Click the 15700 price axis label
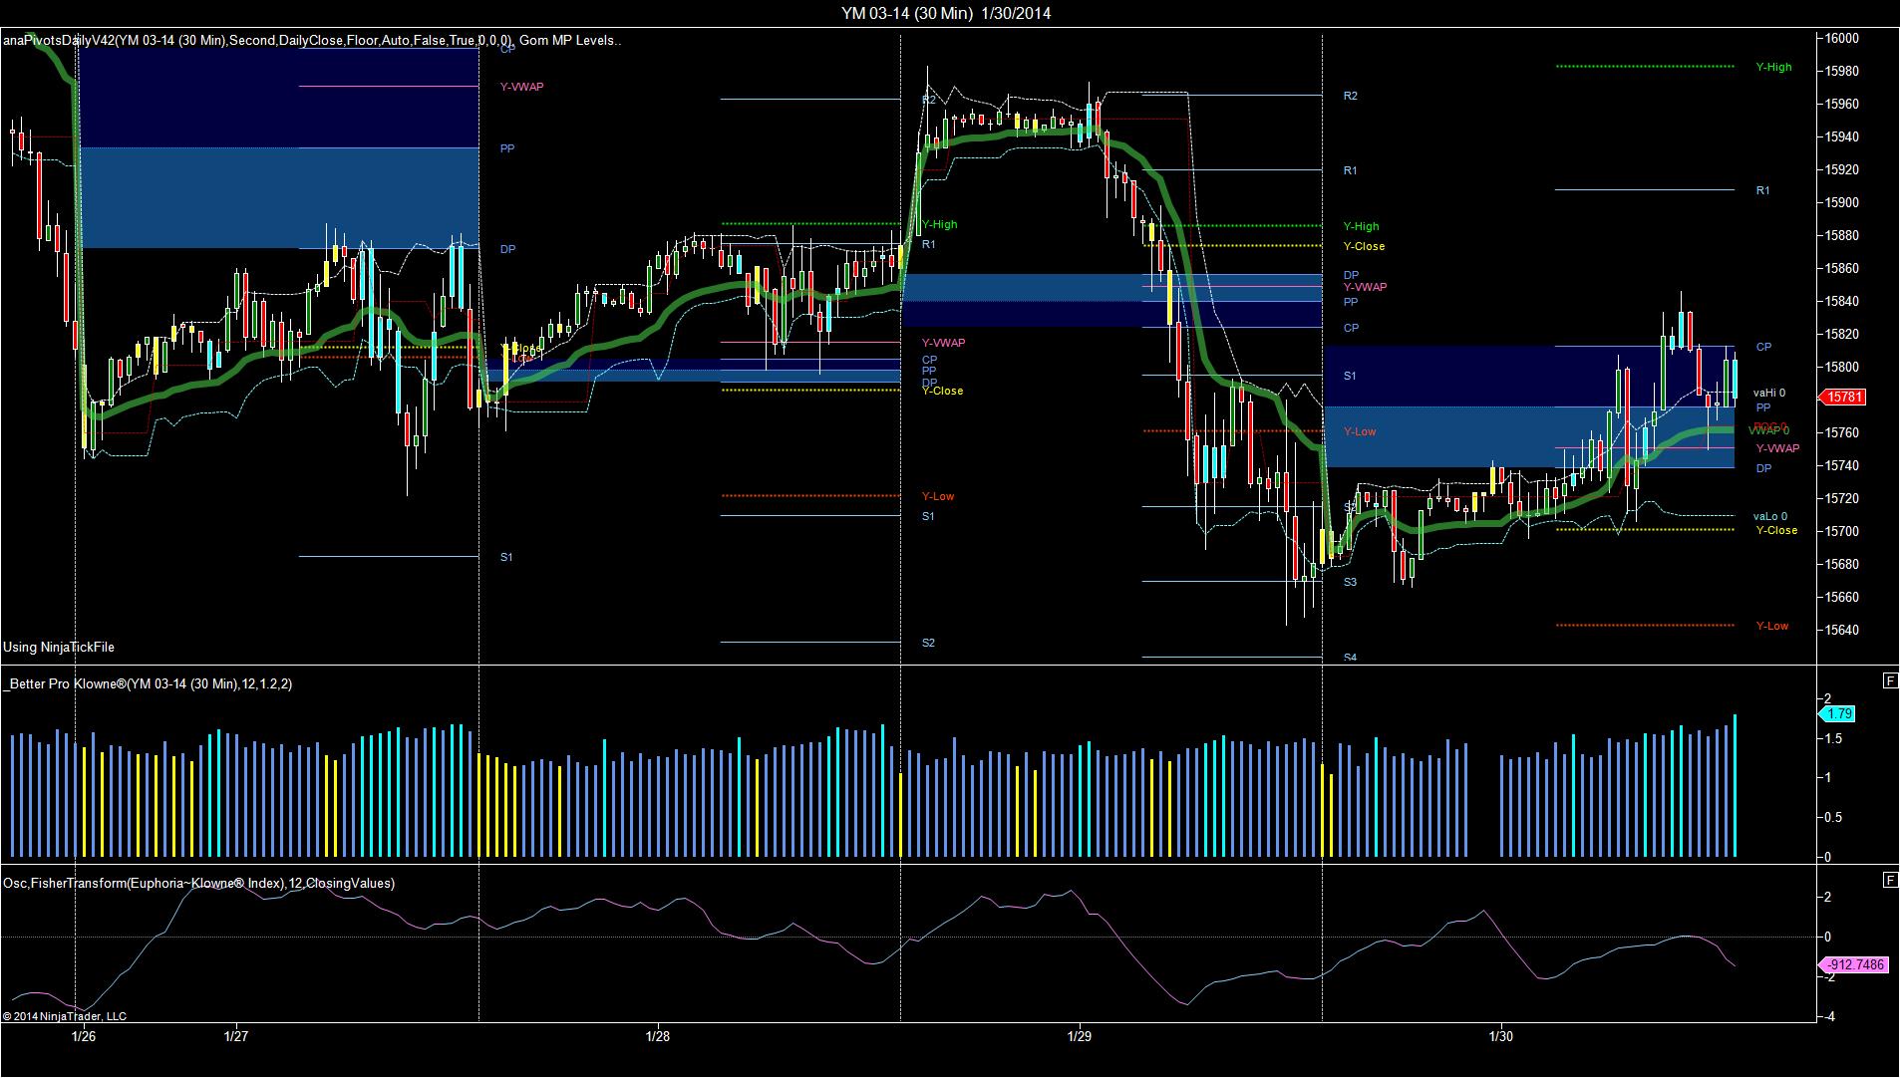 [1842, 532]
